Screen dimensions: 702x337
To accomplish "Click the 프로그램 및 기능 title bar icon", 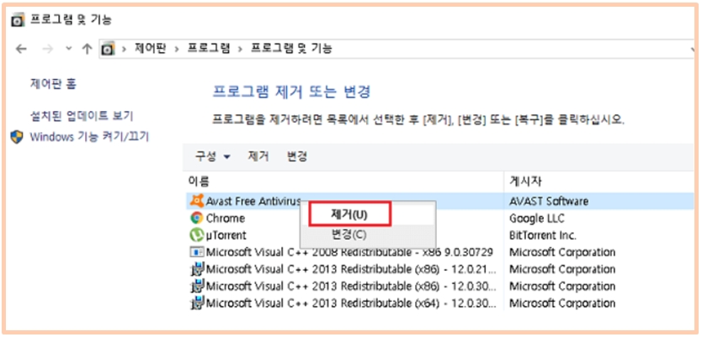I will 18,20.
